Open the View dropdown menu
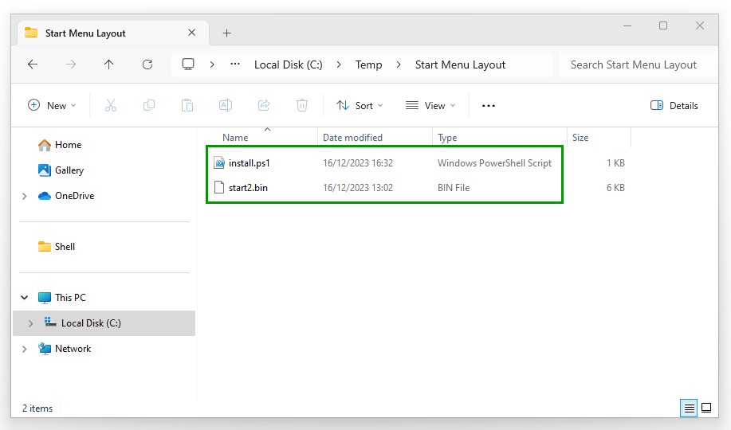Viewport: 731px width, 430px height. pyautogui.click(x=430, y=105)
